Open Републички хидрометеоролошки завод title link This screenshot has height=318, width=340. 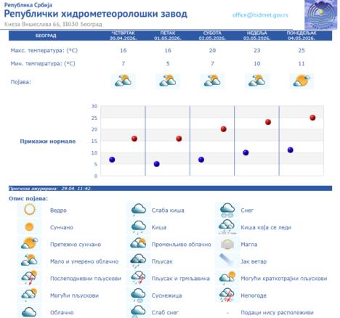96,14
